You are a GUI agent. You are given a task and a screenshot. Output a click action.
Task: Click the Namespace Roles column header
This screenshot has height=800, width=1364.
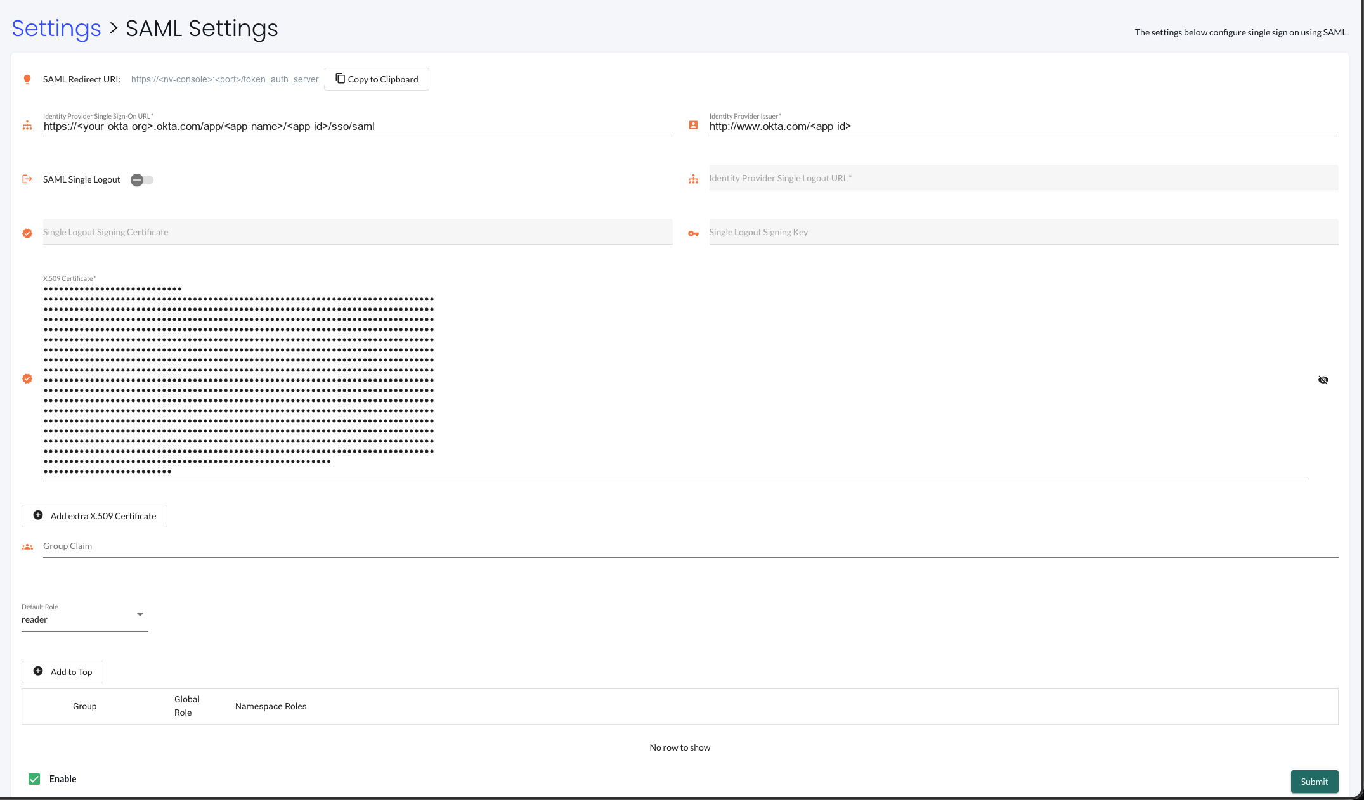271,706
